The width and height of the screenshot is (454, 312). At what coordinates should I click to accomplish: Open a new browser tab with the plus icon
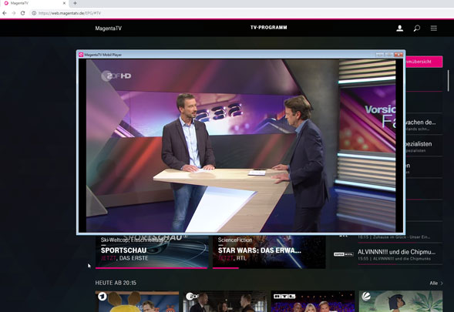pyautogui.click(x=75, y=3)
